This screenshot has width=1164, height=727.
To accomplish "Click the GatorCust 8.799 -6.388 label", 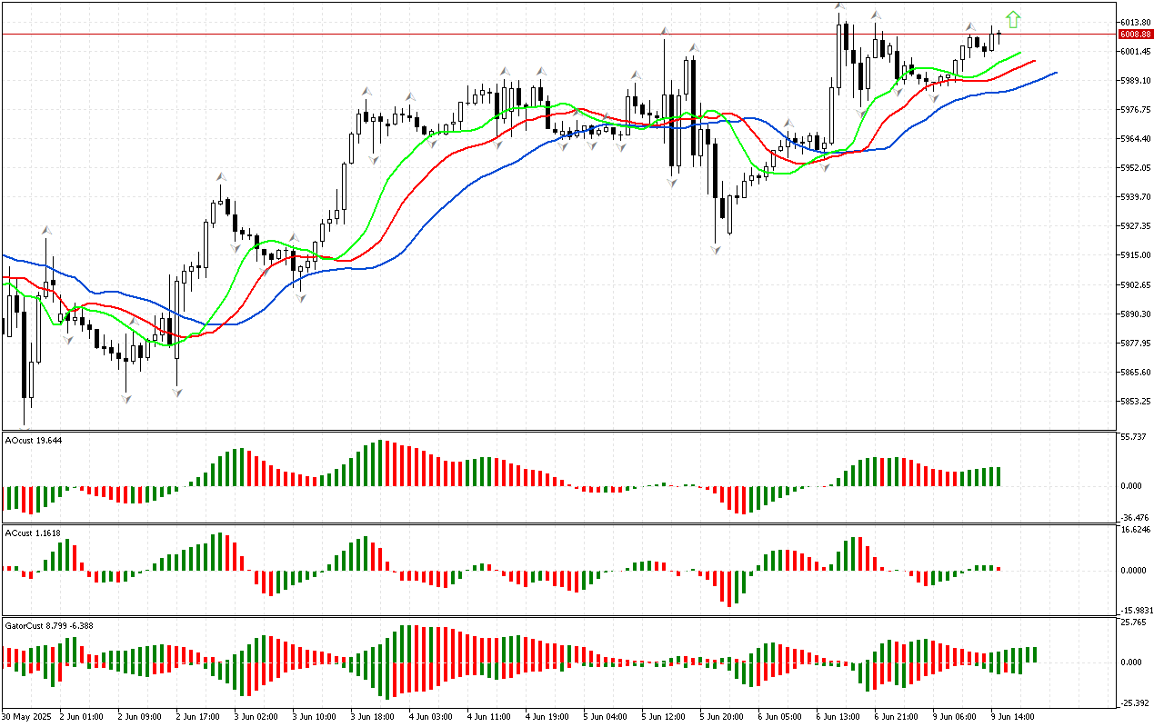I will click(49, 625).
